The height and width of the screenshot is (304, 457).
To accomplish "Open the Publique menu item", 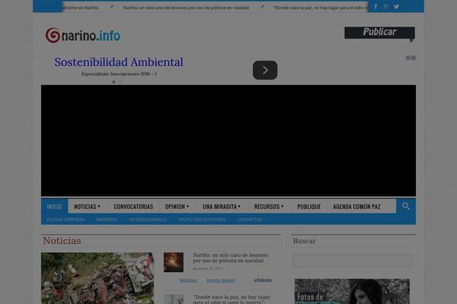I will click(309, 206).
